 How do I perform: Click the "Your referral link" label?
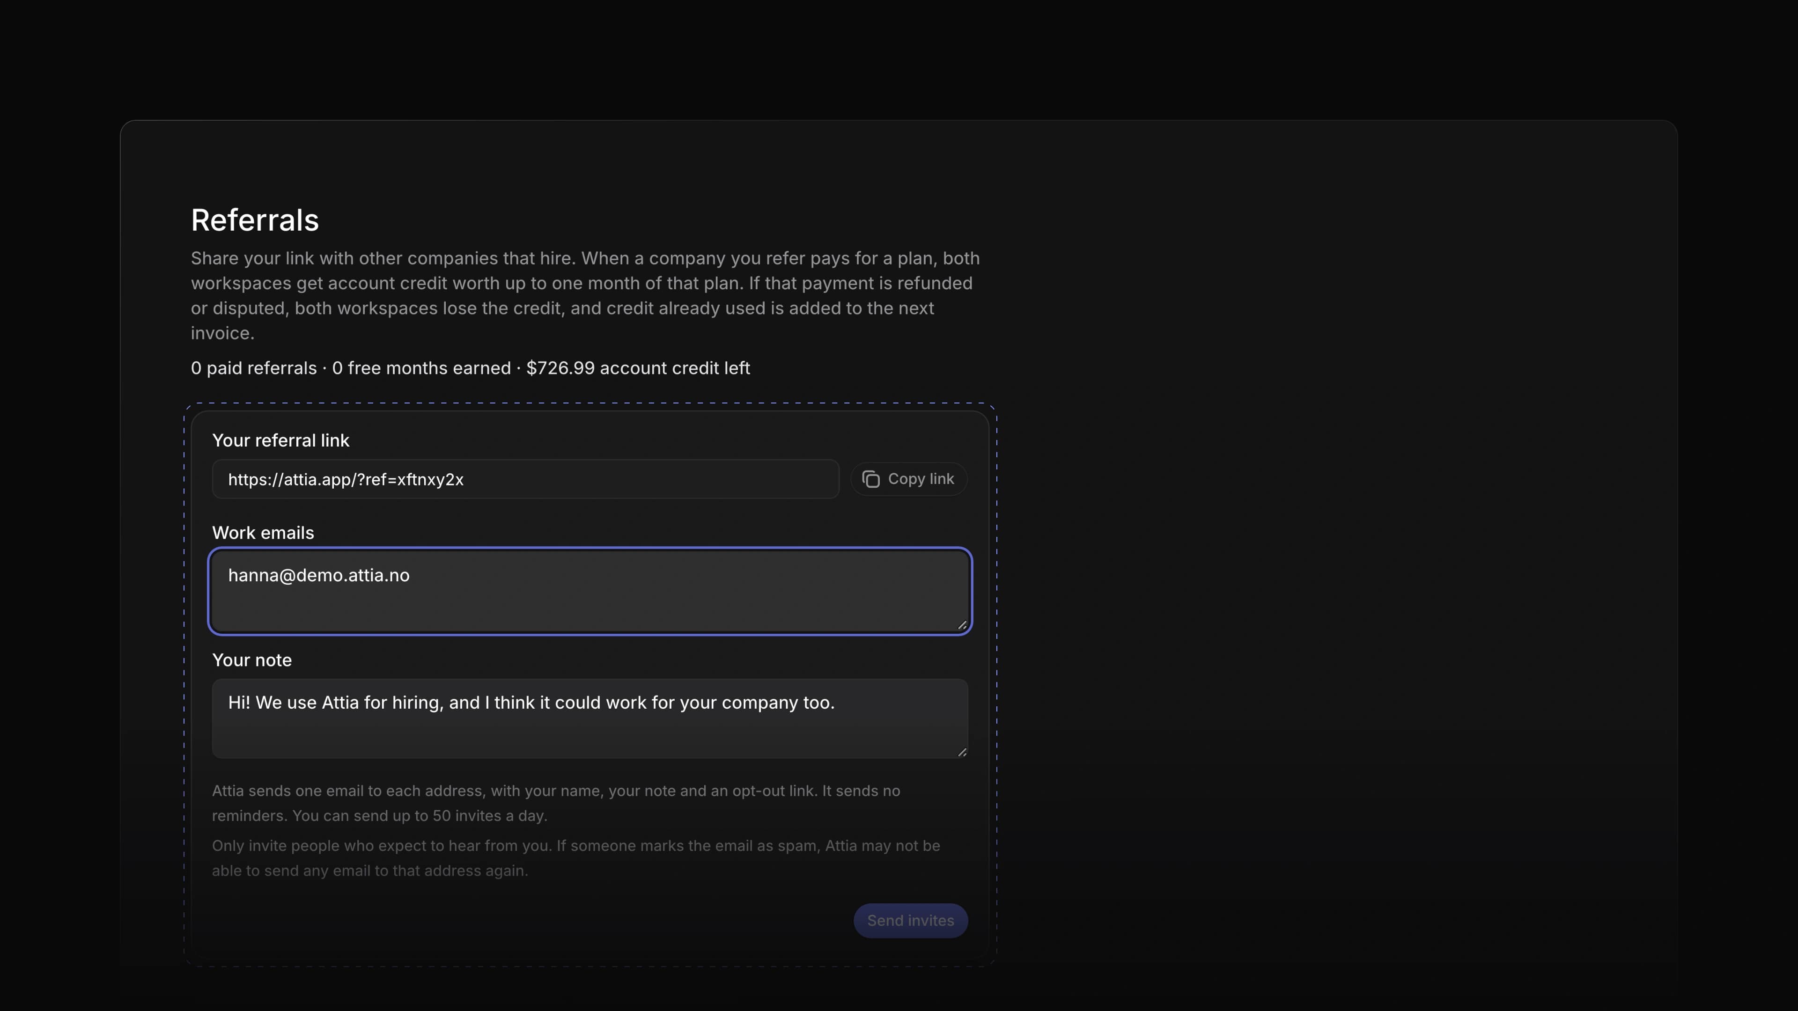pos(280,440)
